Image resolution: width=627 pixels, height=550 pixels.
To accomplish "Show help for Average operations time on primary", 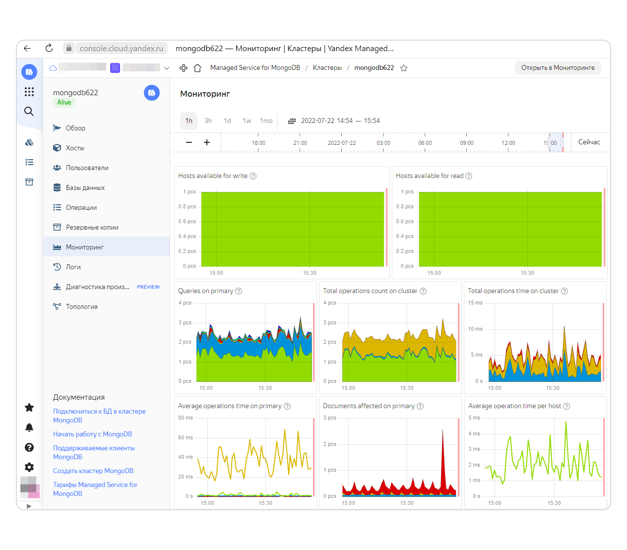I will (x=287, y=406).
